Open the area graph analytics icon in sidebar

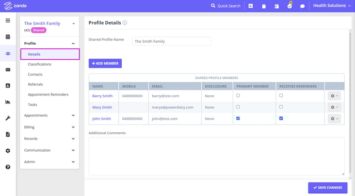pyautogui.click(x=8, y=102)
